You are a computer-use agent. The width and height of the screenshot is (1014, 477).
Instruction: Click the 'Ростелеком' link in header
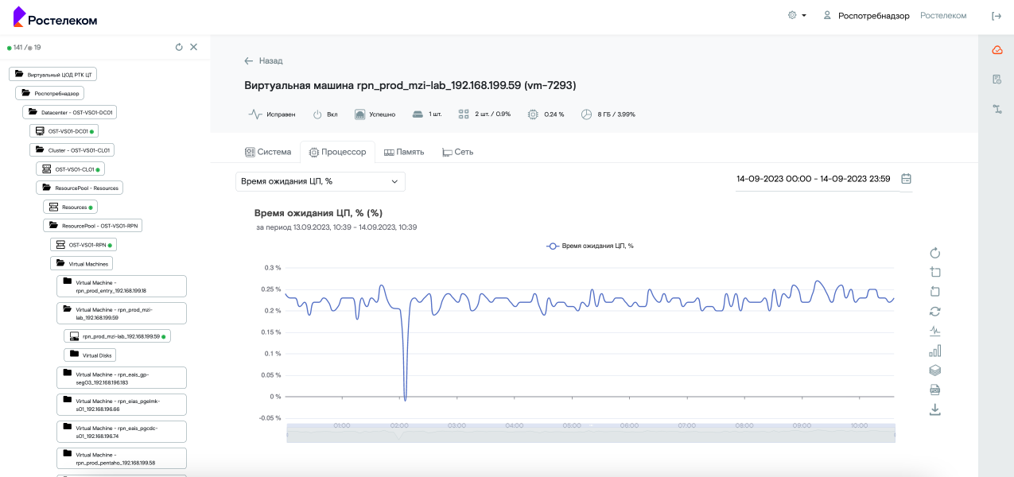point(943,16)
